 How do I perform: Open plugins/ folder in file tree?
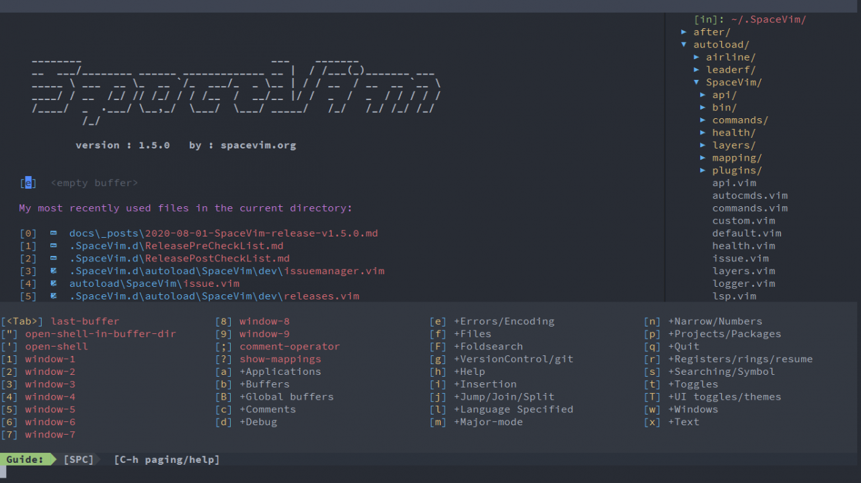pyautogui.click(x=737, y=171)
